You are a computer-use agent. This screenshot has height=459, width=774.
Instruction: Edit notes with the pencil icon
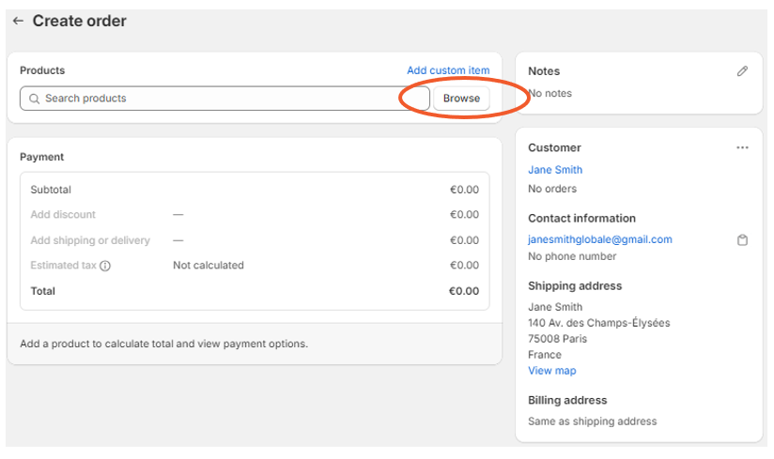click(742, 71)
